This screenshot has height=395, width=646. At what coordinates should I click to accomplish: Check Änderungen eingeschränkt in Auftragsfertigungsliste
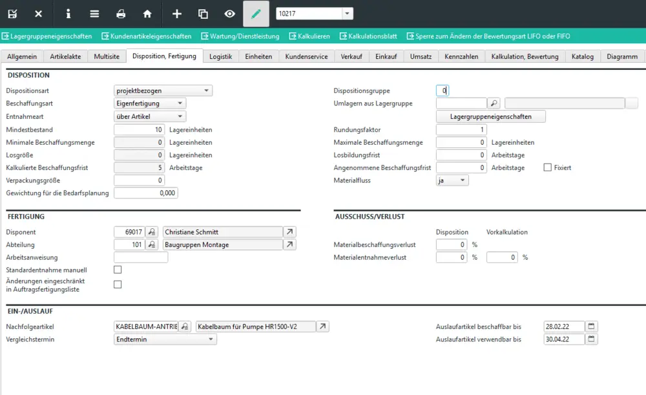[x=118, y=284]
